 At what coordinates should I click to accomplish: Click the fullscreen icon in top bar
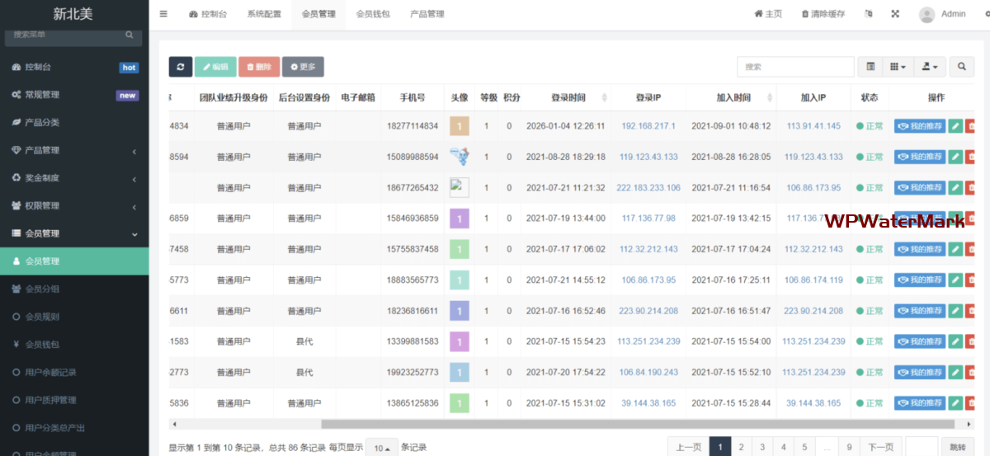click(895, 14)
